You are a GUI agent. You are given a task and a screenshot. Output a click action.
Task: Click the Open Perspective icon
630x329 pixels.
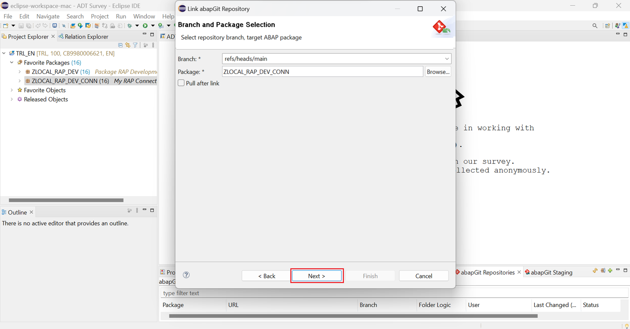(608, 26)
